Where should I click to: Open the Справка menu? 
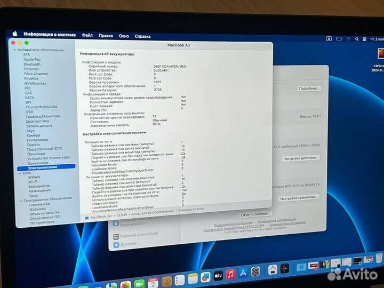click(x=142, y=36)
